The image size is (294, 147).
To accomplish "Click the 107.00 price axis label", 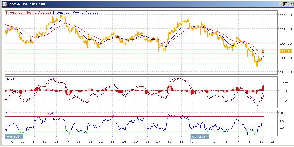I will (x=286, y=72).
